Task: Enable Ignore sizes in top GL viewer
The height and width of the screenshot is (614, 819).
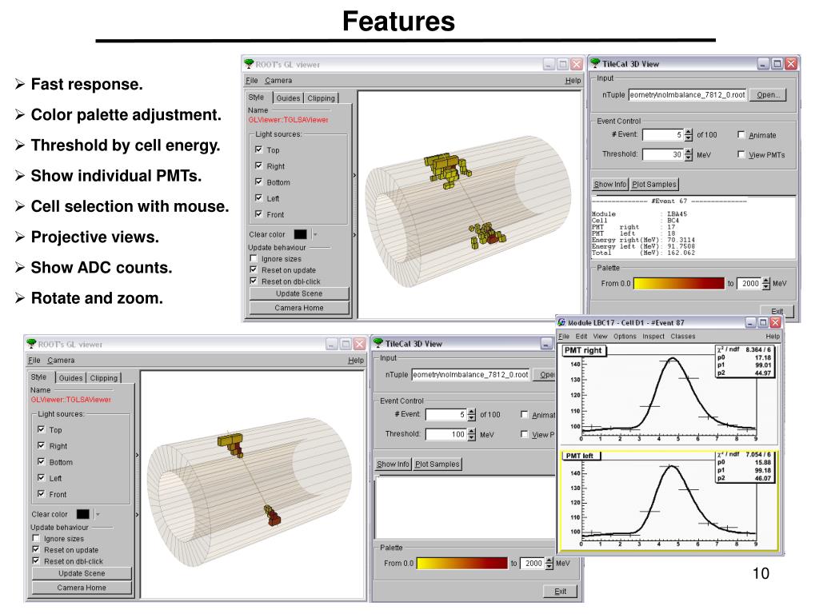Action: click(x=254, y=258)
